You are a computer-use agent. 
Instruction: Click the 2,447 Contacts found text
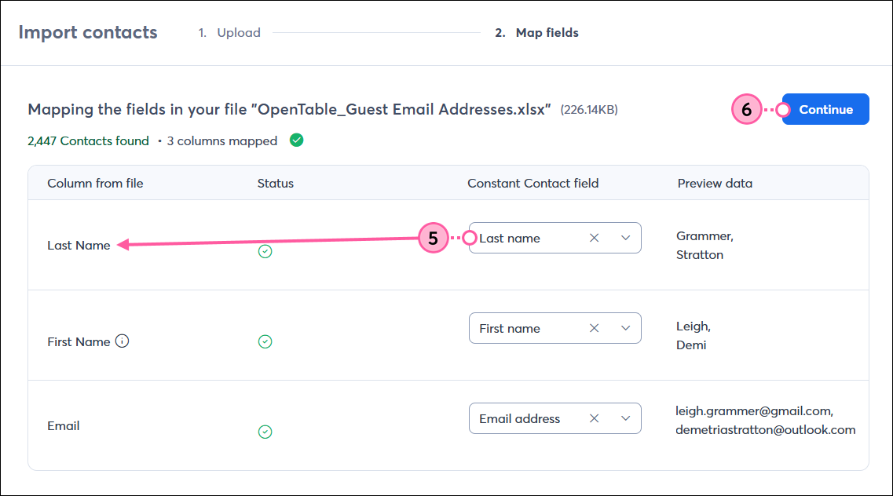[x=88, y=141]
